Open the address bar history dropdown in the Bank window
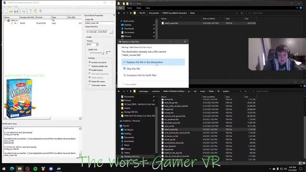This screenshot has width=306, height=172. (237, 13)
